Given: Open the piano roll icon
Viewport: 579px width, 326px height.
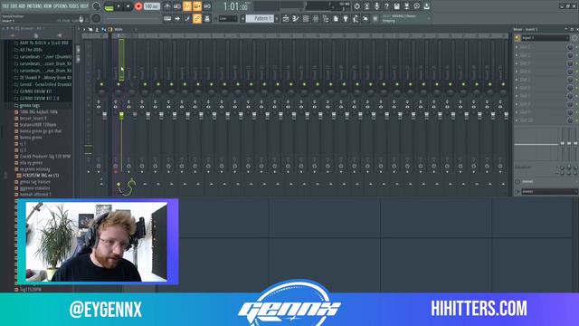Looking at the screenshot, I should pos(296,18).
